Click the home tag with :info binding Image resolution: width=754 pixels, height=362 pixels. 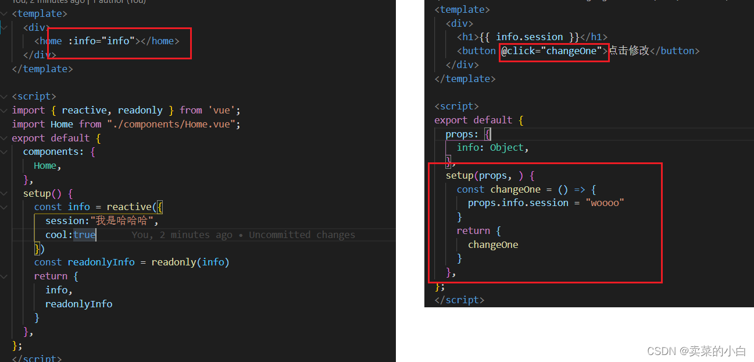point(107,41)
